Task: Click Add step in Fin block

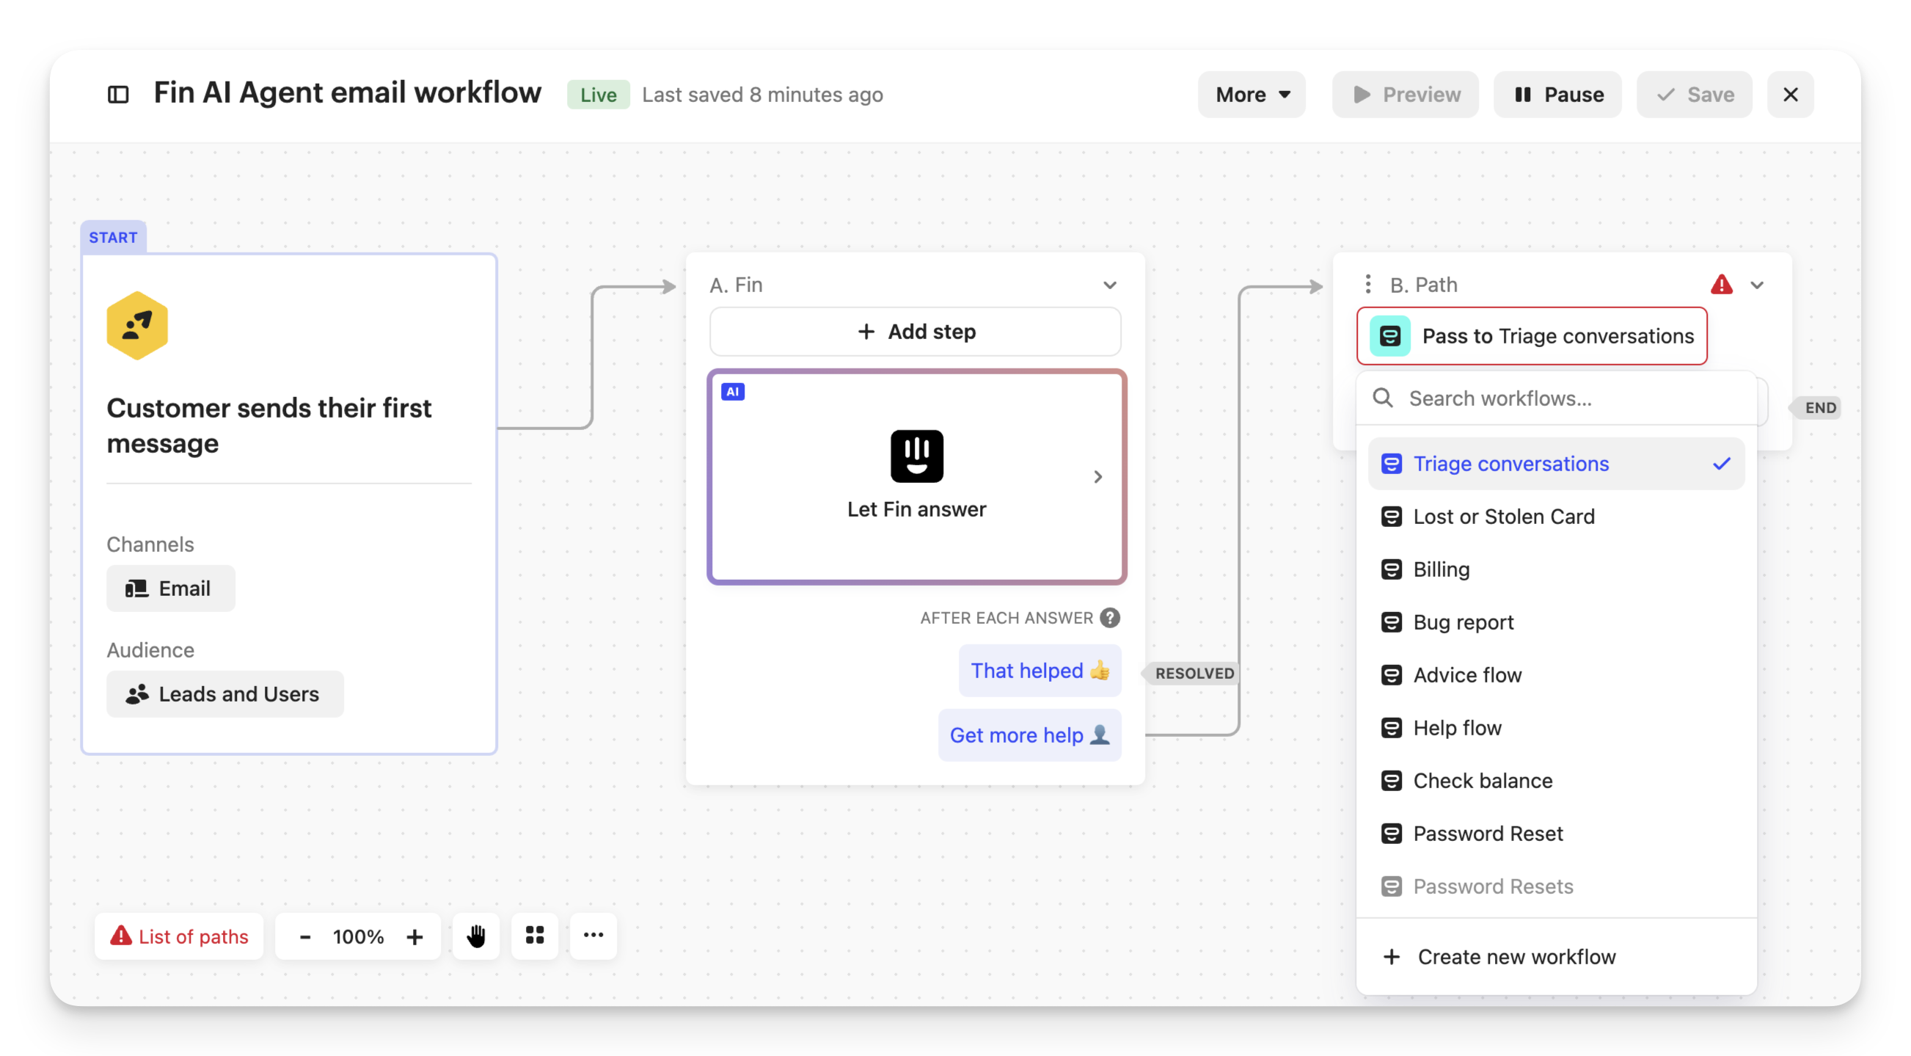Action: tap(915, 331)
